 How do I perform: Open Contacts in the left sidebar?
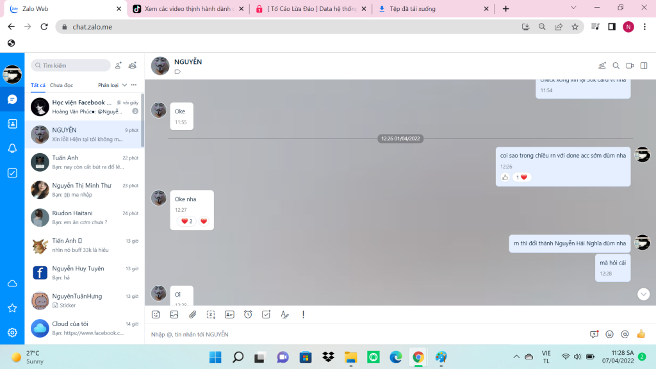coord(12,124)
